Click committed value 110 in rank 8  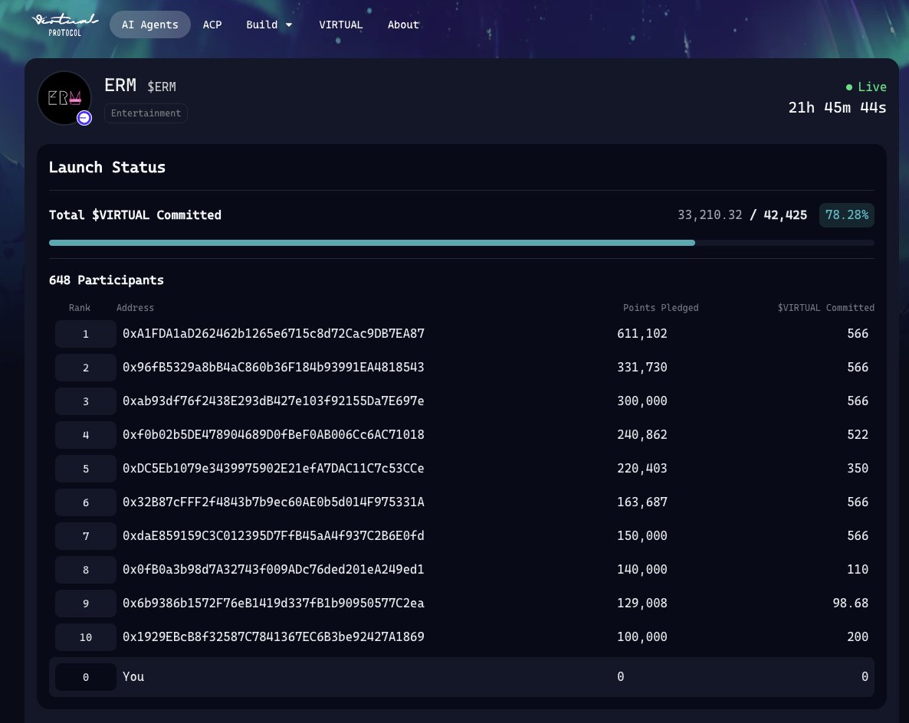(x=858, y=570)
